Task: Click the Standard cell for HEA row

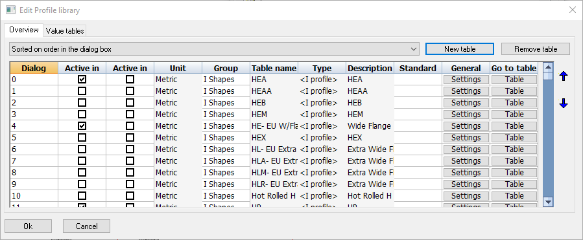Action: (x=418, y=80)
